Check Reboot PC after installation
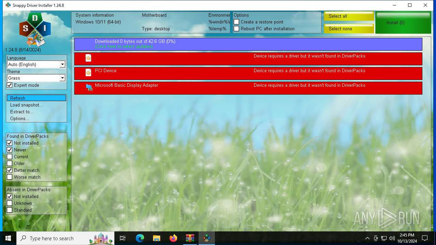The width and height of the screenshot is (436, 245). coord(236,29)
